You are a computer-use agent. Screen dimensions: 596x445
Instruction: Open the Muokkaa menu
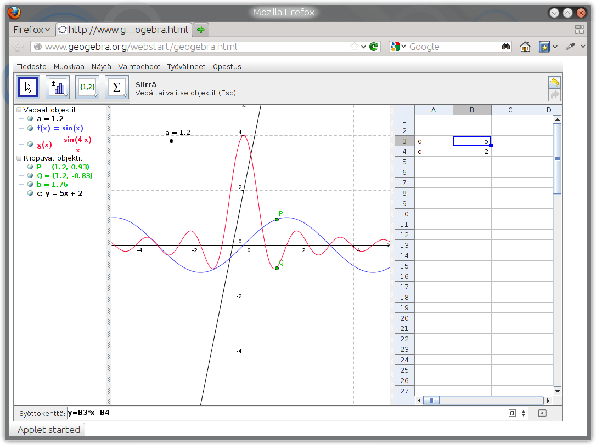[69, 66]
